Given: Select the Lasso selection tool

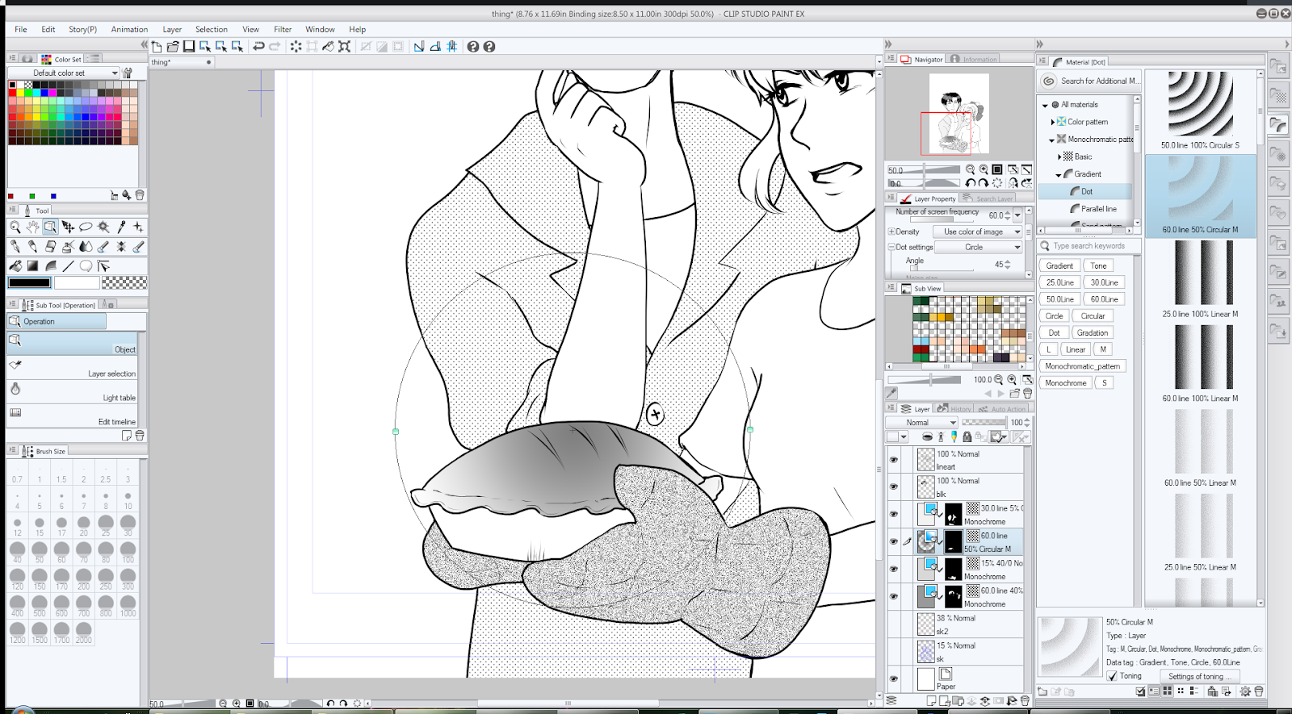Looking at the screenshot, I should click(x=86, y=228).
